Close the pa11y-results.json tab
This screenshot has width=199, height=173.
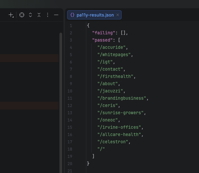click(118, 15)
